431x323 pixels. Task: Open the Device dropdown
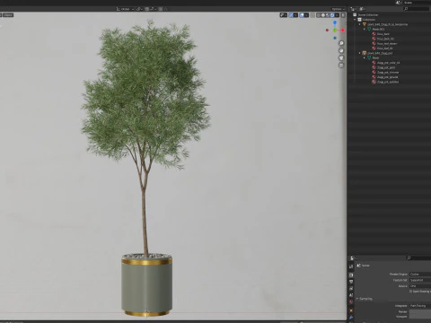tap(420, 286)
